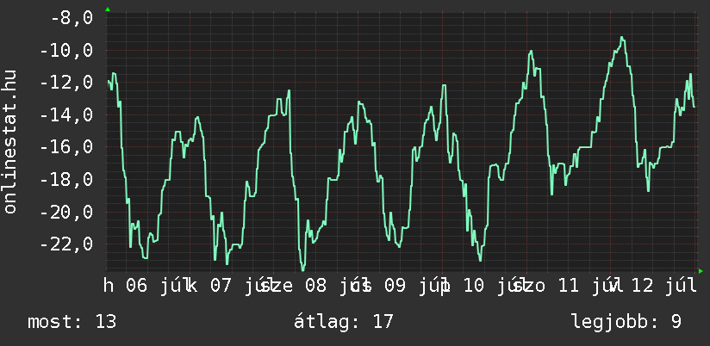Image resolution: width=710 pixels, height=346 pixels.
Task: Click the -16,0 Y-axis label
Action: [66, 147]
